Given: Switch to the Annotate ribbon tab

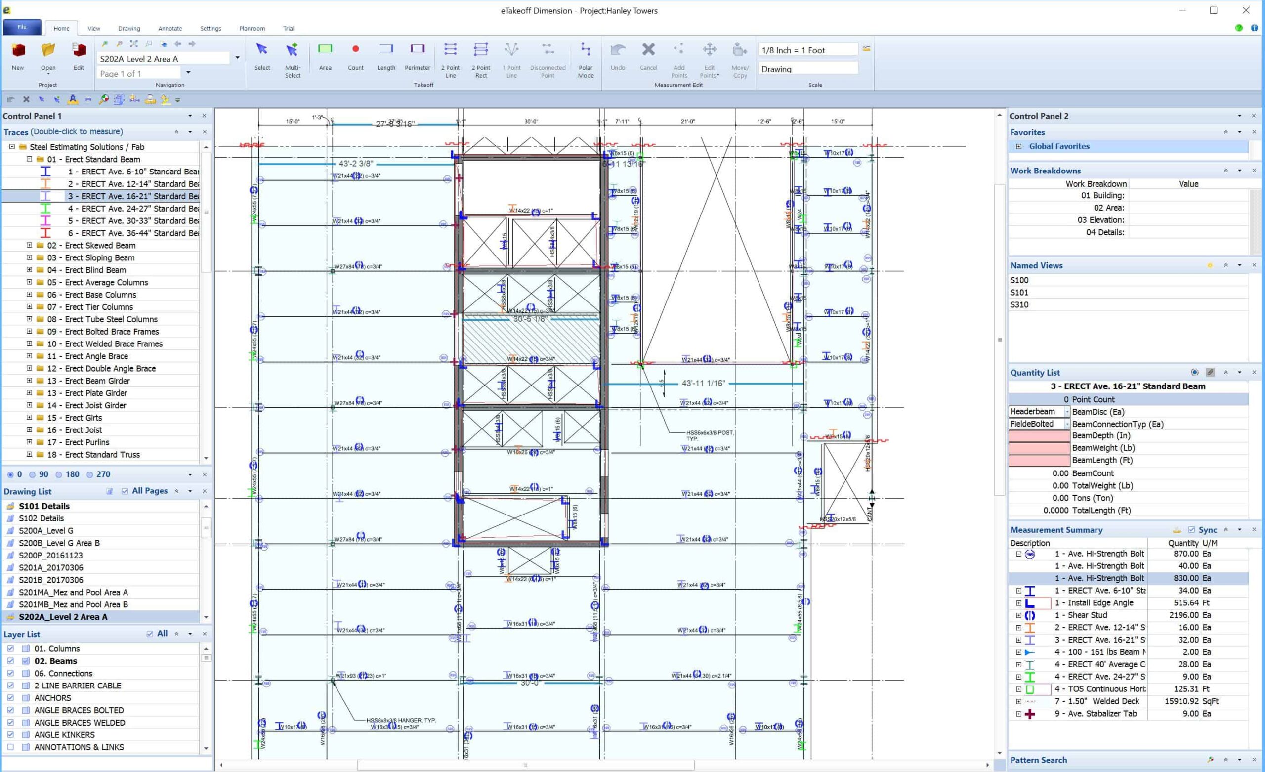Looking at the screenshot, I should coord(170,28).
